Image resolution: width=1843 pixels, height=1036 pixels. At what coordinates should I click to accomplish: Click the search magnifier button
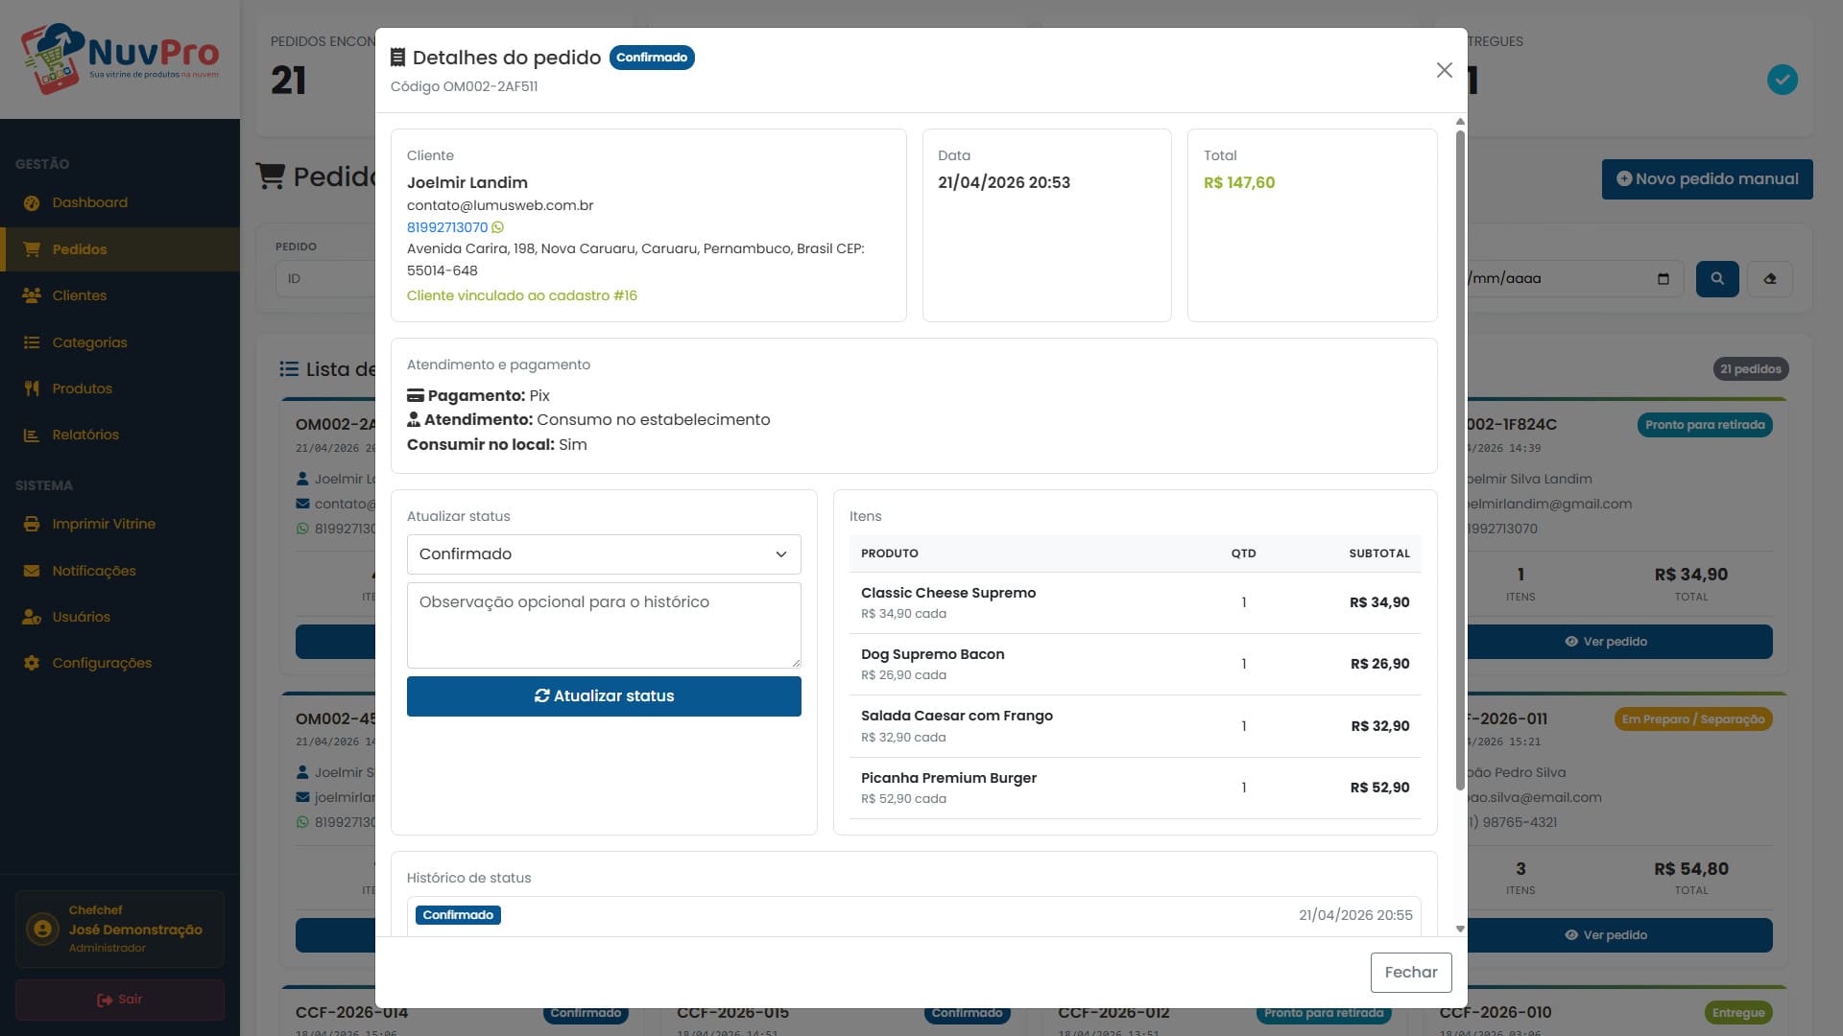pos(1717,279)
